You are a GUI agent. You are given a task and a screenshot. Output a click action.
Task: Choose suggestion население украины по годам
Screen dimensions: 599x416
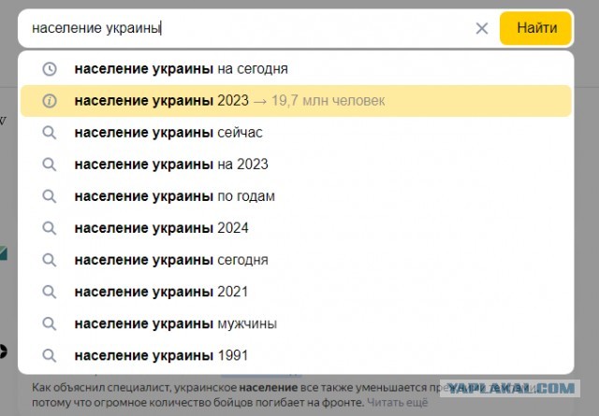tap(296, 196)
